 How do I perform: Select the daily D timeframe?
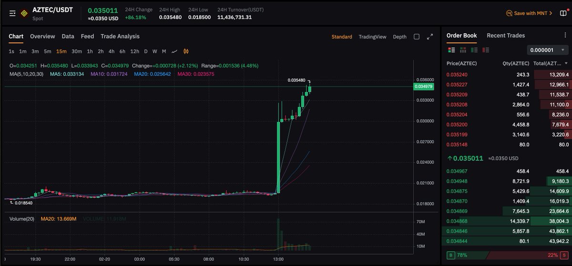pyautogui.click(x=146, y=51)
